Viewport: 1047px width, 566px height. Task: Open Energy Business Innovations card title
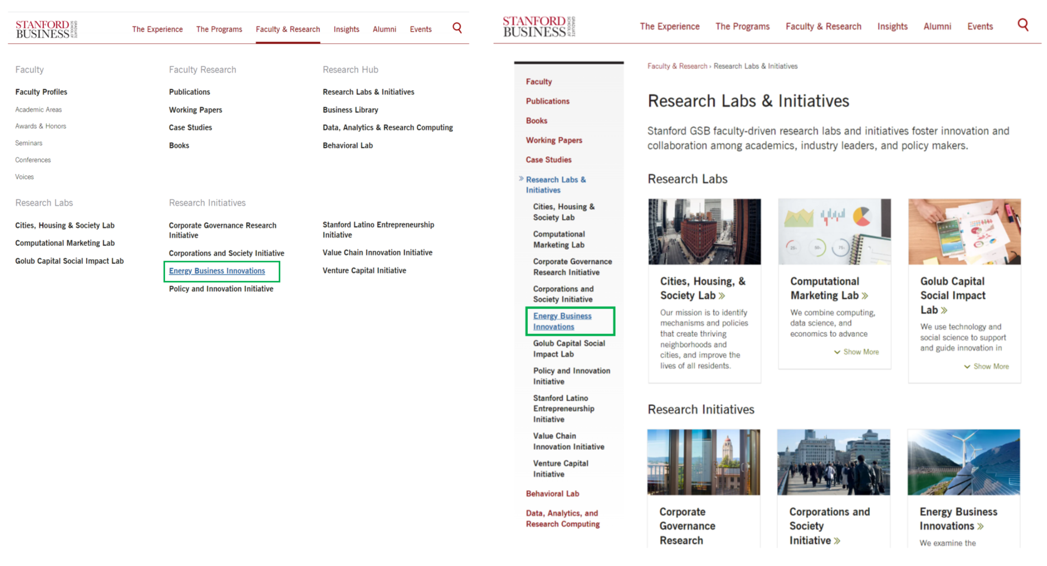click(958, 519)
